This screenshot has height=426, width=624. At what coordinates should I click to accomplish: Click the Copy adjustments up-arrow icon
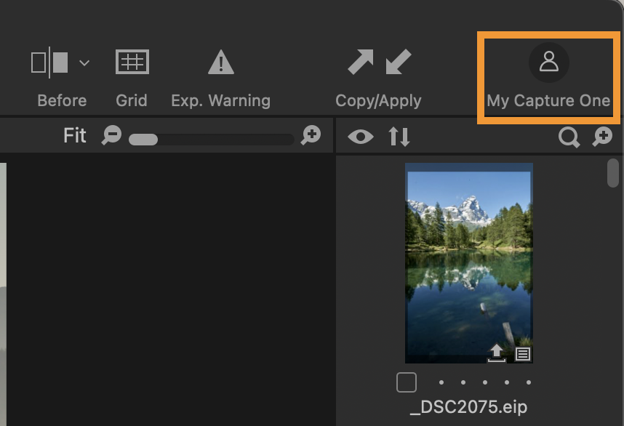361,62
